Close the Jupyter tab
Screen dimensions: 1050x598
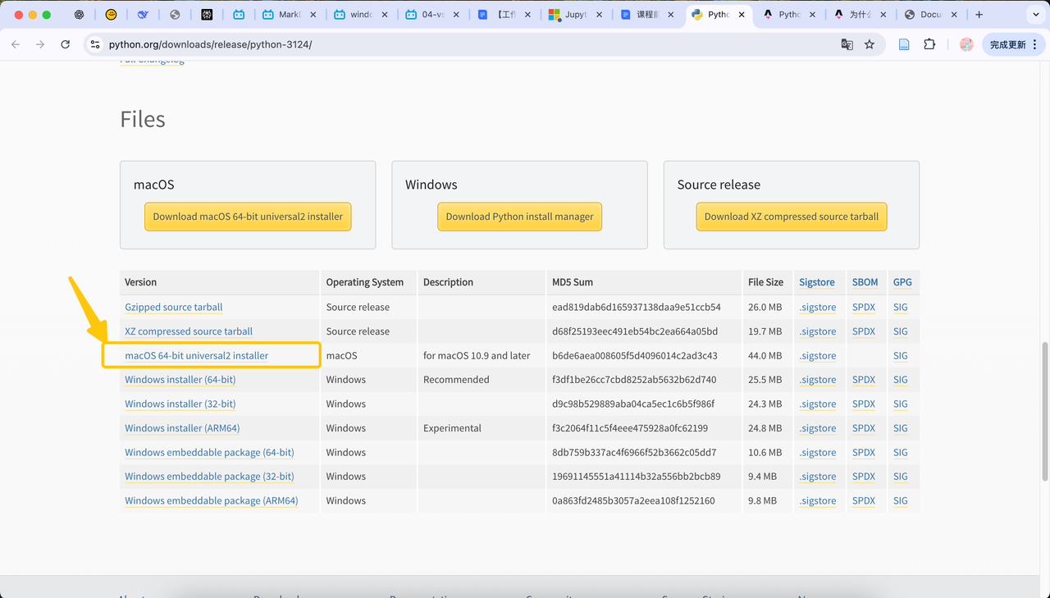(x=600, y=15)
